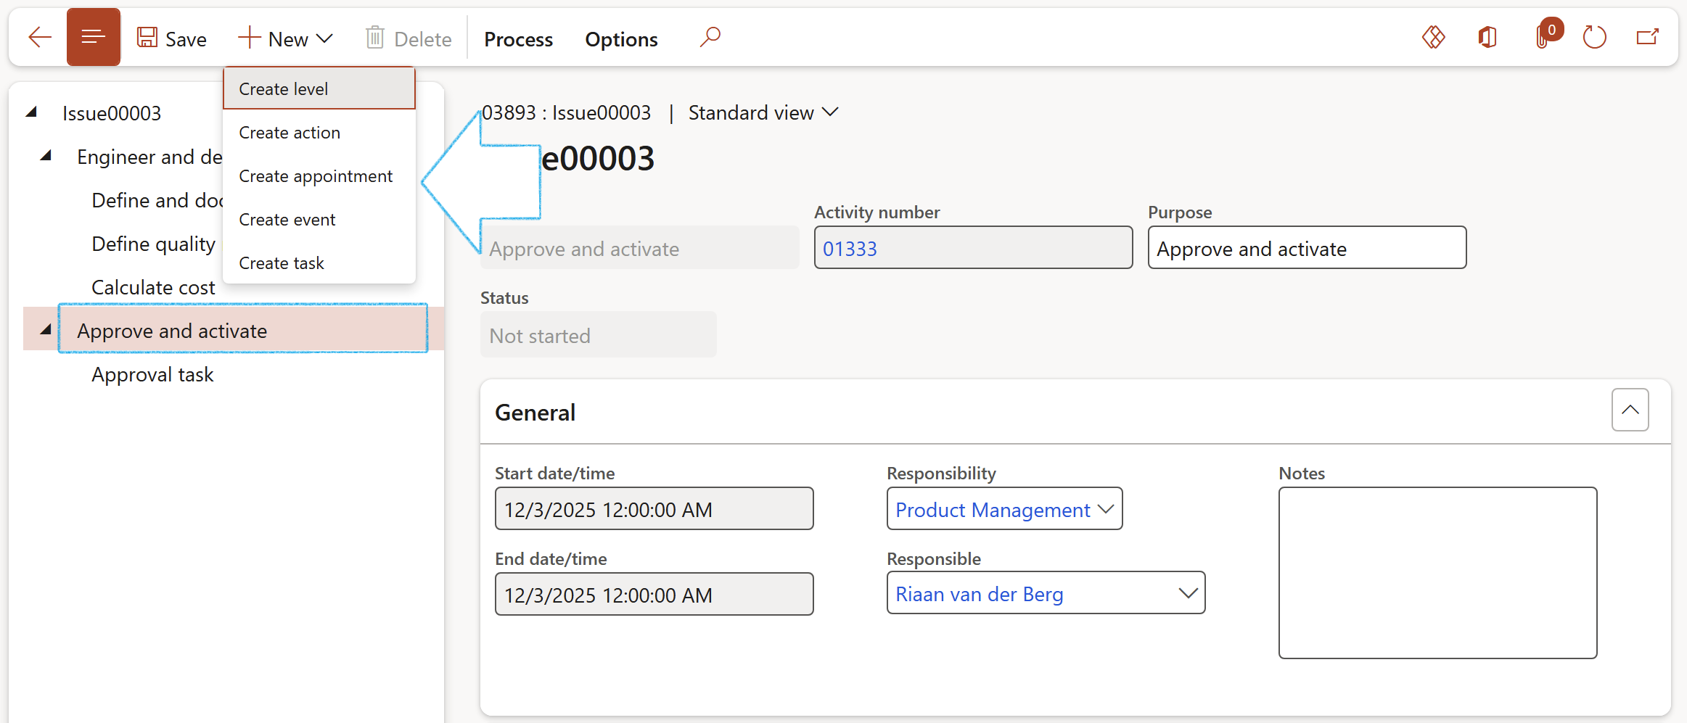This screenshot has width=1687, height=723.
Task: Toggle the hierarchy navigation pane button
Action: point(93,37)
